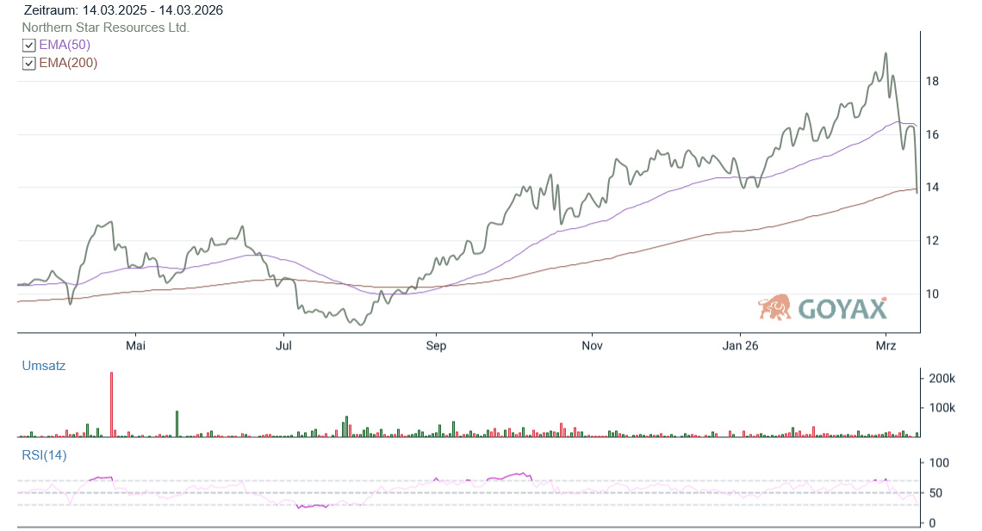
Task: Click the tall green volume bar near June
Action: pyautogui.click(x=177, y=423)
